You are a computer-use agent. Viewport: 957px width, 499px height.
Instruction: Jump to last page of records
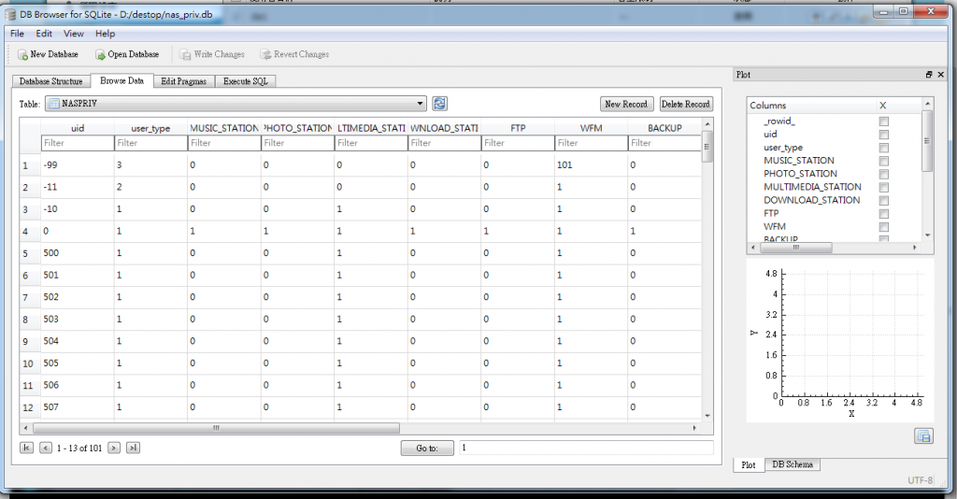133,448
